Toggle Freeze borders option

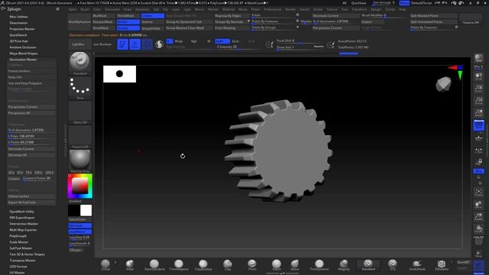[x=31, y=71]
